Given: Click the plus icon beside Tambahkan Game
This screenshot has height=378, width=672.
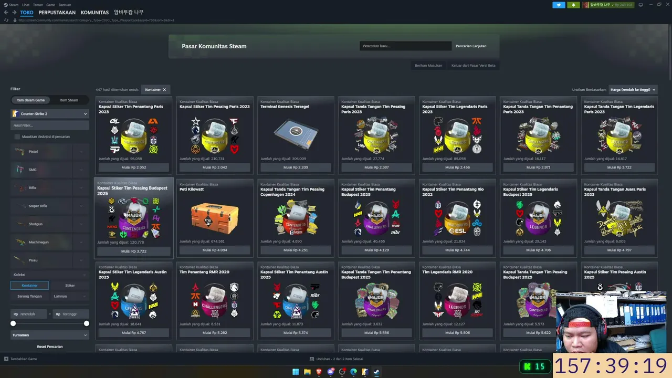Looking at the screenshot, I should (x=6, y=359).
